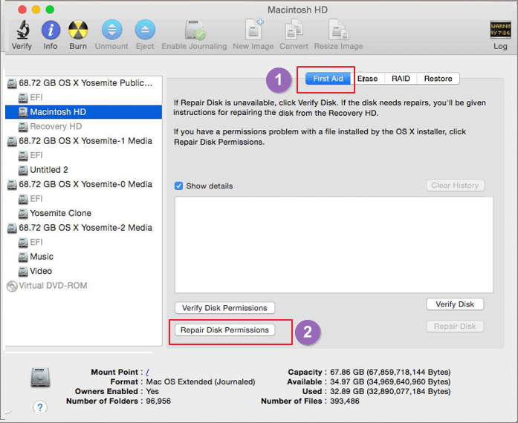The image size is (518, 423).
Task: Click the Burn toolbar icon
Action: [x=78, y=30]
